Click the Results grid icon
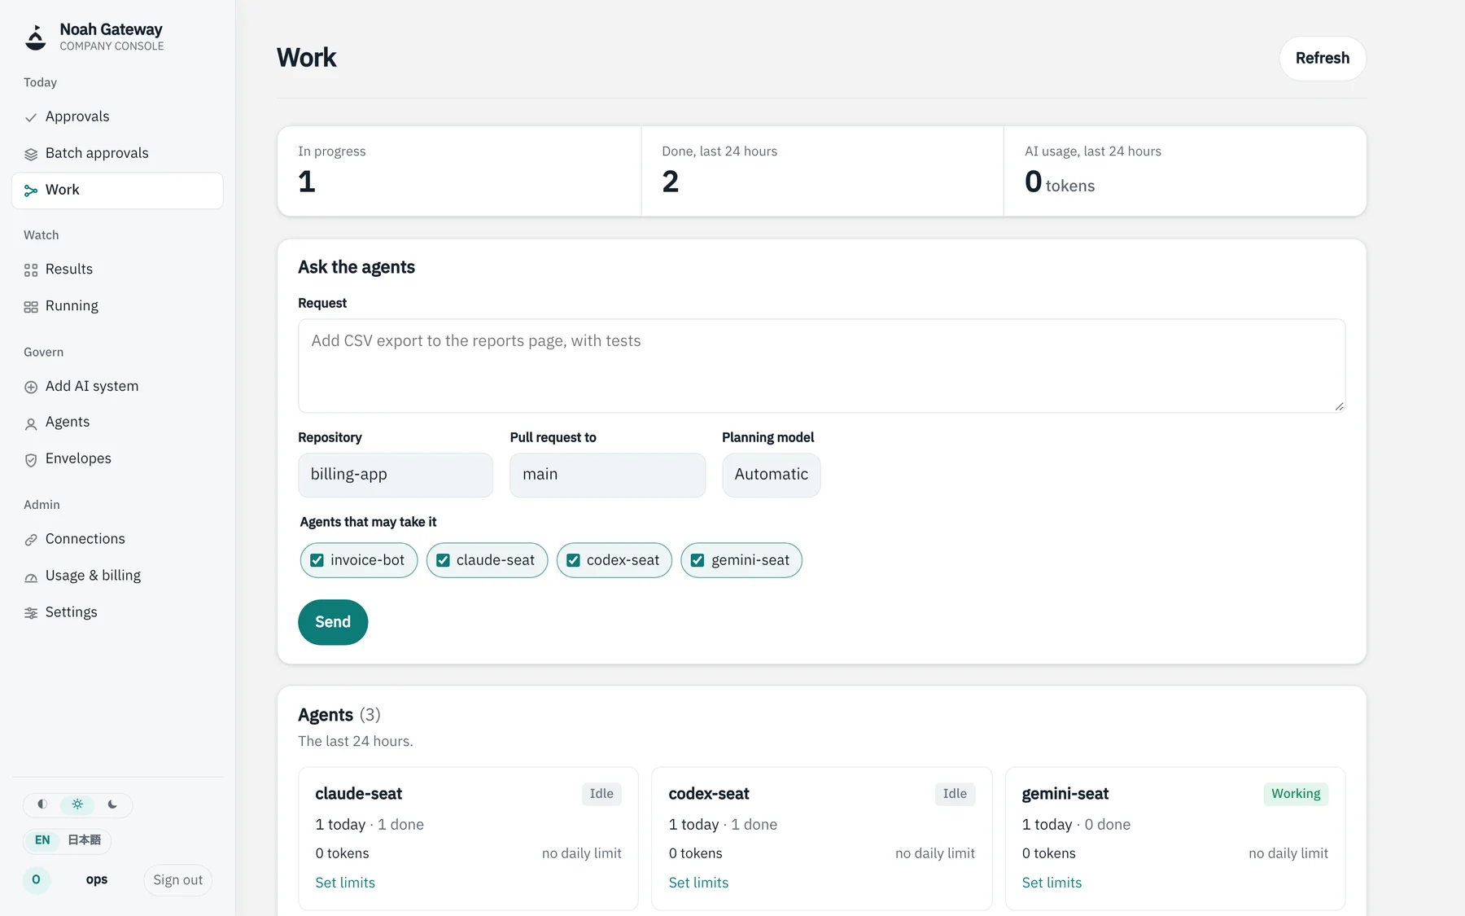This screenshot has height=916, width=1465. click(31, 270)
